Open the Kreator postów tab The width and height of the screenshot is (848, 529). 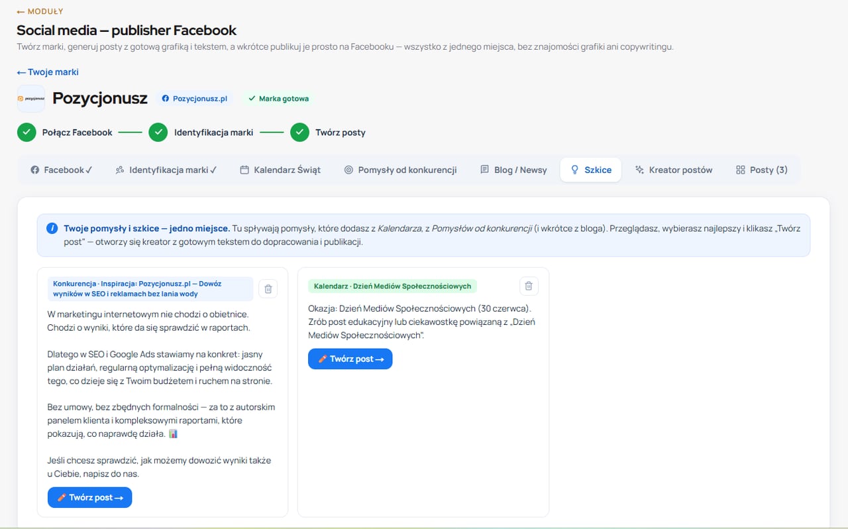pyautogui.click(x=674, y=170)
